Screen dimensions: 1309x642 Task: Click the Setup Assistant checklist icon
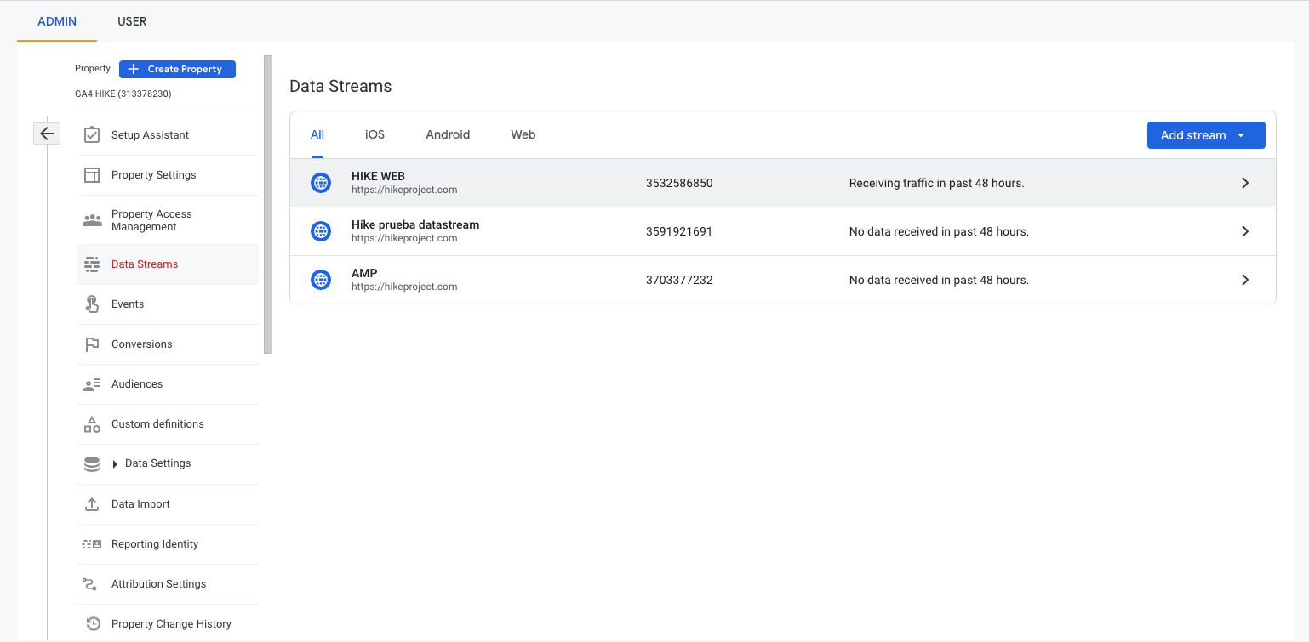click(x=92, y=135)
